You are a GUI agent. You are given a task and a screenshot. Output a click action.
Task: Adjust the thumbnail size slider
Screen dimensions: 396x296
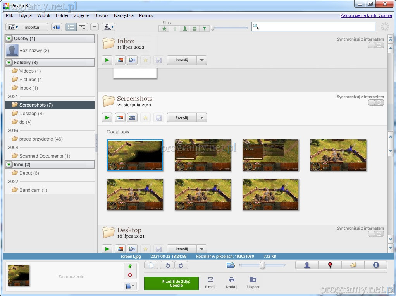262,265
